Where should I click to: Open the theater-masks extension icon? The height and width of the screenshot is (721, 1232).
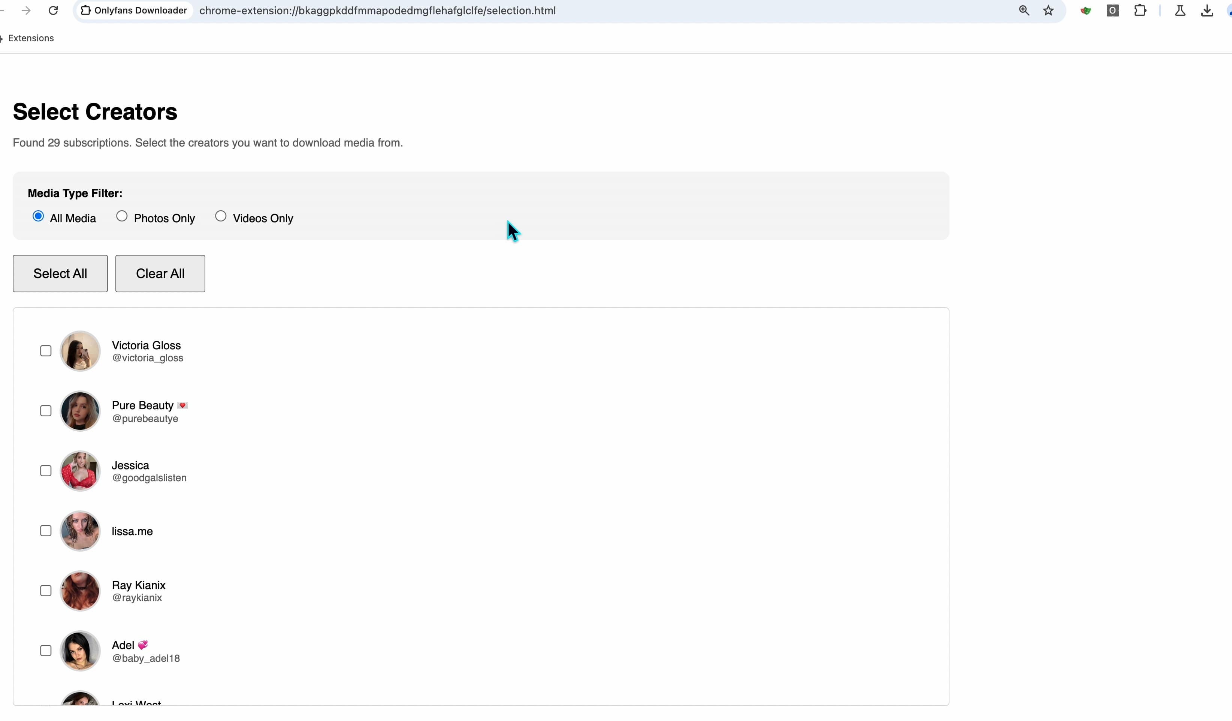pyautogui.click(x=1086, y=10)
